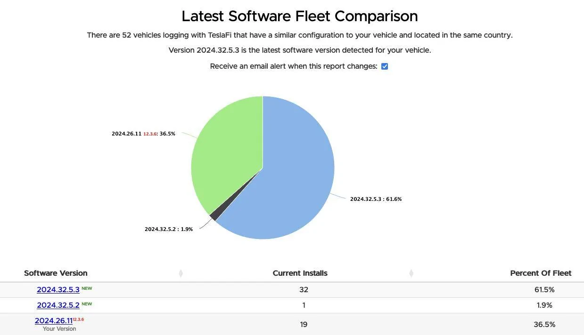Click the 32 installs cell

pos(304,290)
